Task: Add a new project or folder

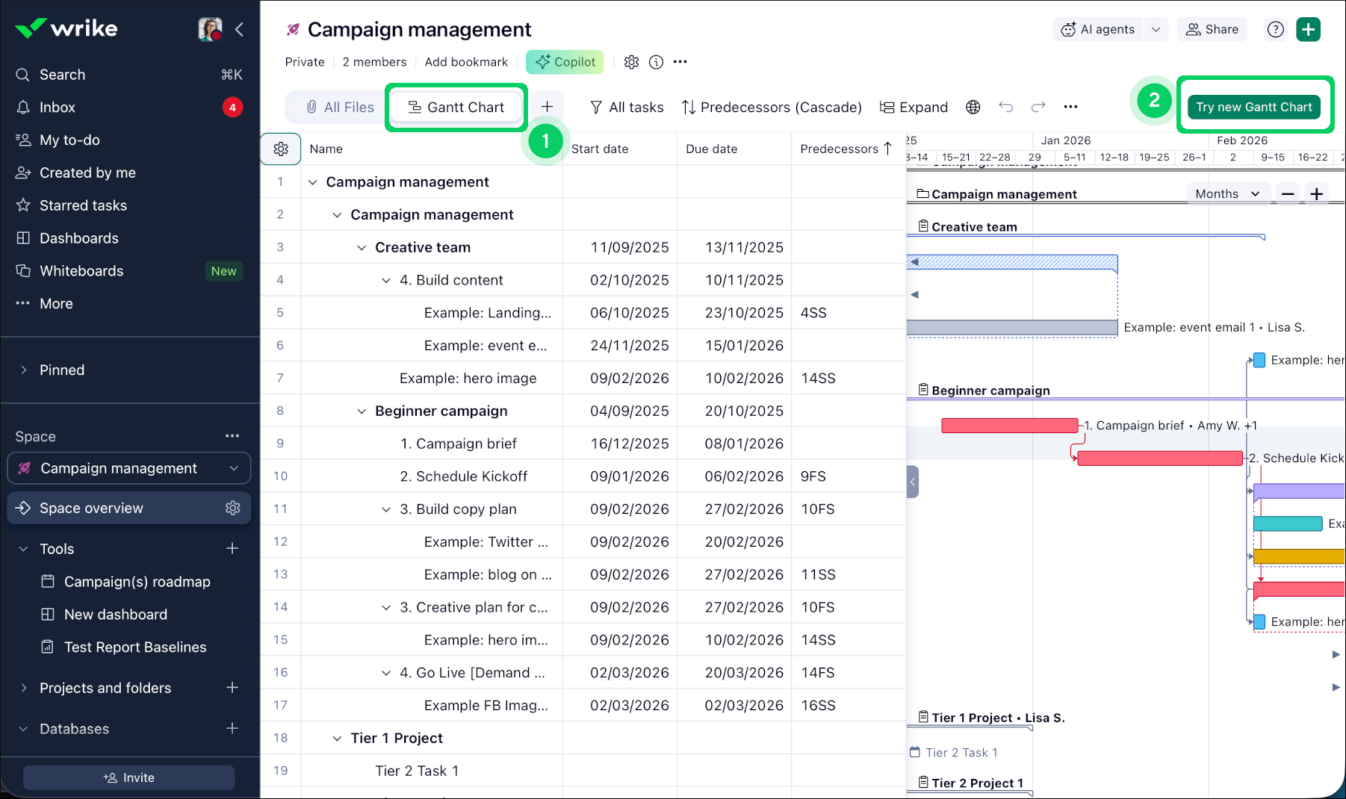Action: 232,688
